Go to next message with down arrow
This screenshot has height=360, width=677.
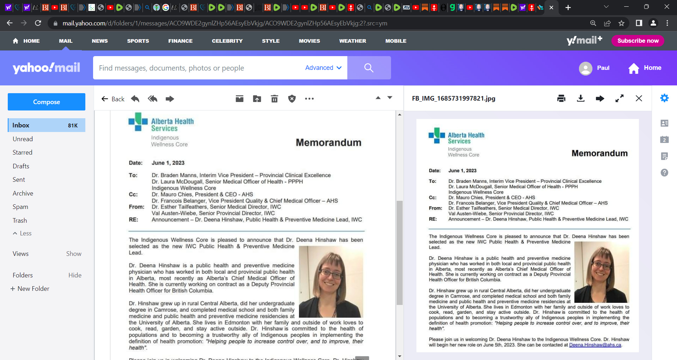[x=390, y=98]
